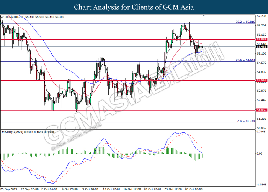Select the 23 Oct 12:00 time marker
Image resolution: width=268 pixels, height=192 pixels.
click(173, 189)
